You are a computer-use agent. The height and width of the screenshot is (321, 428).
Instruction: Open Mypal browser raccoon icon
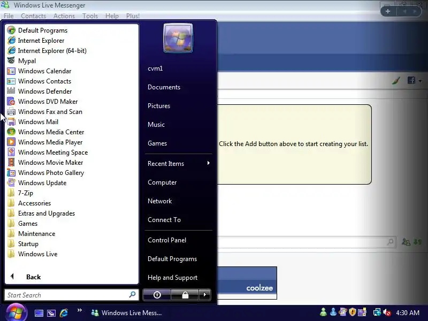(11, 60)
